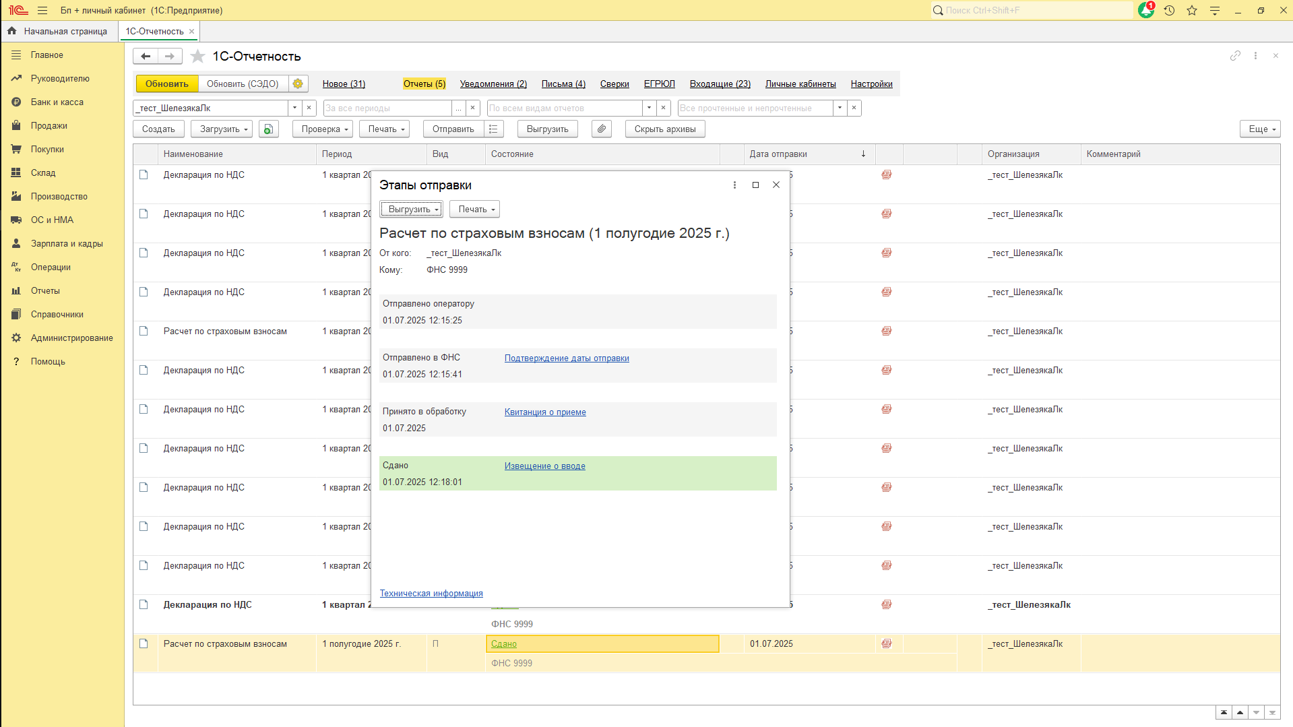Viewport: 1293px width, 727px height.
Task: Add 1С-Отчетность to favorites via star
Action: (197, 57)
